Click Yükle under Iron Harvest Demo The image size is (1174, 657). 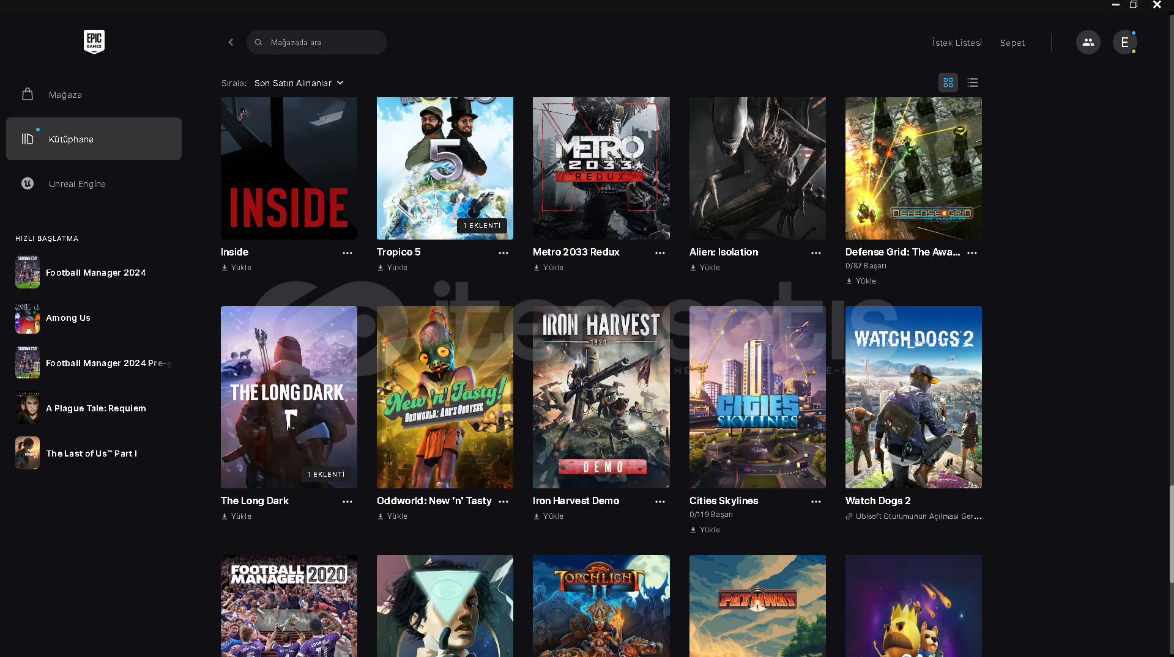coord(548,516)
